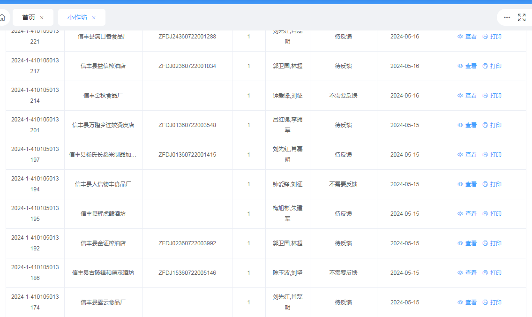Image resolution: width=532 pixels, height=317 pixels.
Task: Click printer icon for 信丰县辉虎酿酒坊 row
Action: [x=485, y=214]
